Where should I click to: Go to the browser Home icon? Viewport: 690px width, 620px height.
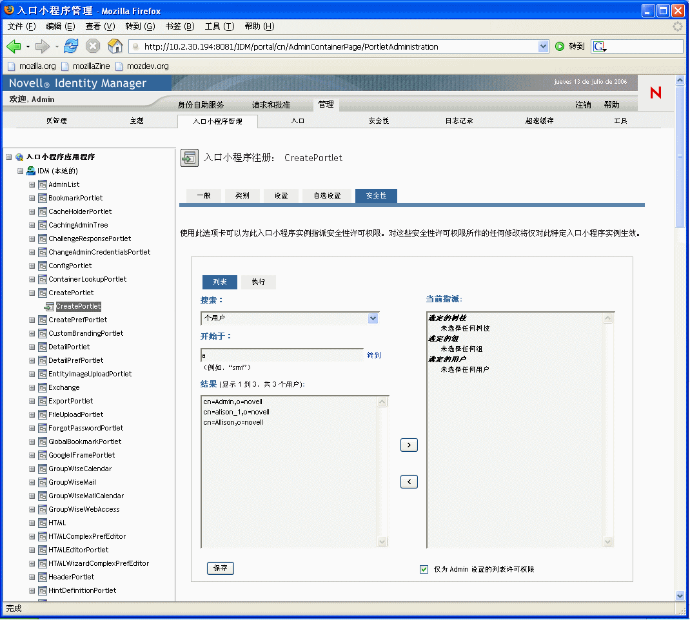click(x=115, y=46)
